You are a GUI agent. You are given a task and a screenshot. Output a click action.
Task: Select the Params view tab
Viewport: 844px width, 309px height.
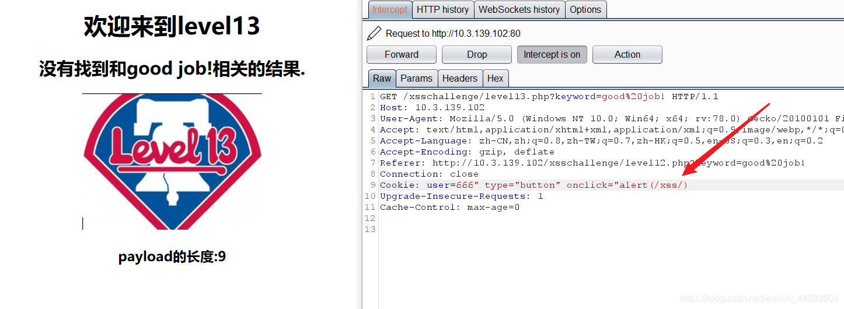point(416,78)
